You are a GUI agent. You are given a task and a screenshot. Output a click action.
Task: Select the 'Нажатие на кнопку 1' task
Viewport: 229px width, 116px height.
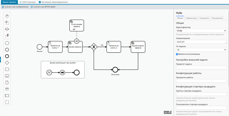point(55,47)
